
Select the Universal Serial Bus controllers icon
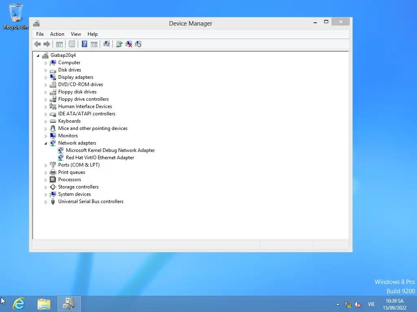(53, 201)
